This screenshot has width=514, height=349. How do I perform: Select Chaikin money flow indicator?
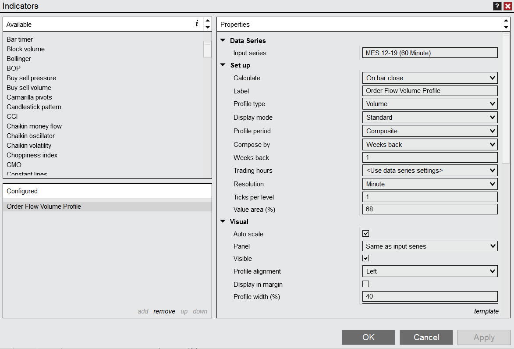coord(34,126)
